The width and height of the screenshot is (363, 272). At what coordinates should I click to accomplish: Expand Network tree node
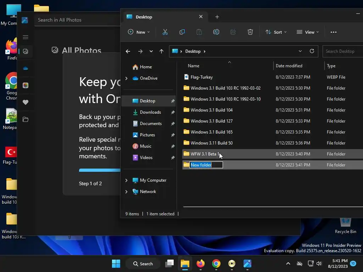[127, 192]
